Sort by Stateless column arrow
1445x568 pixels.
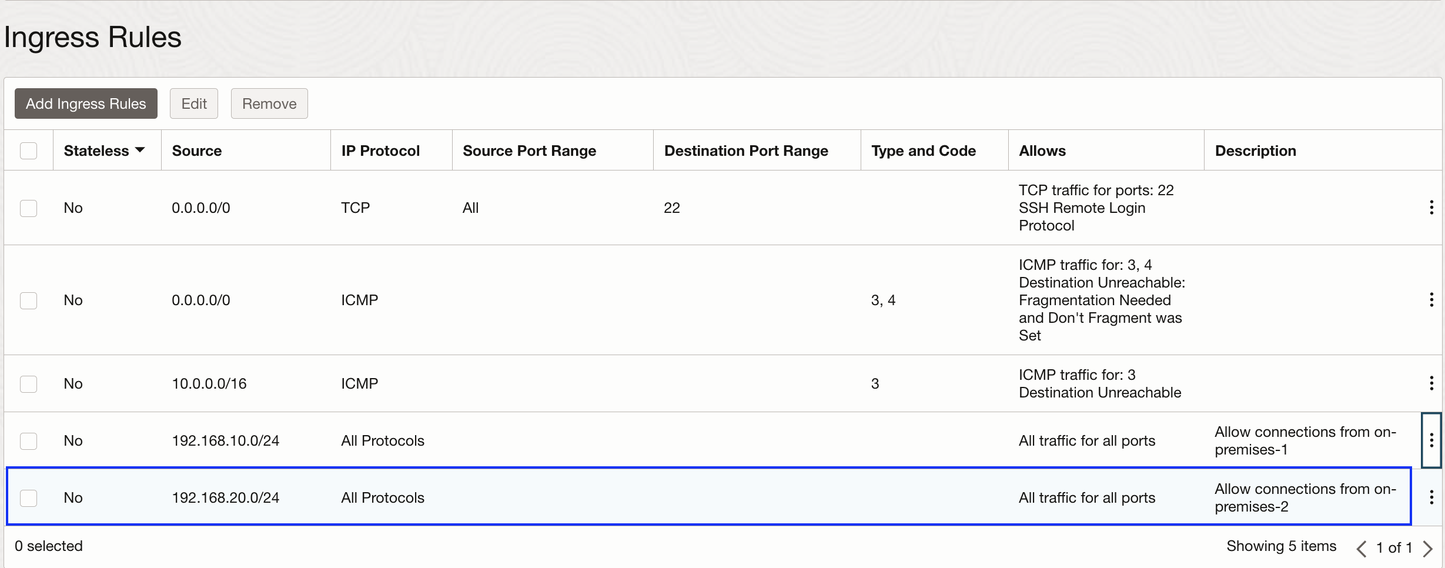(x=140, y=151)
